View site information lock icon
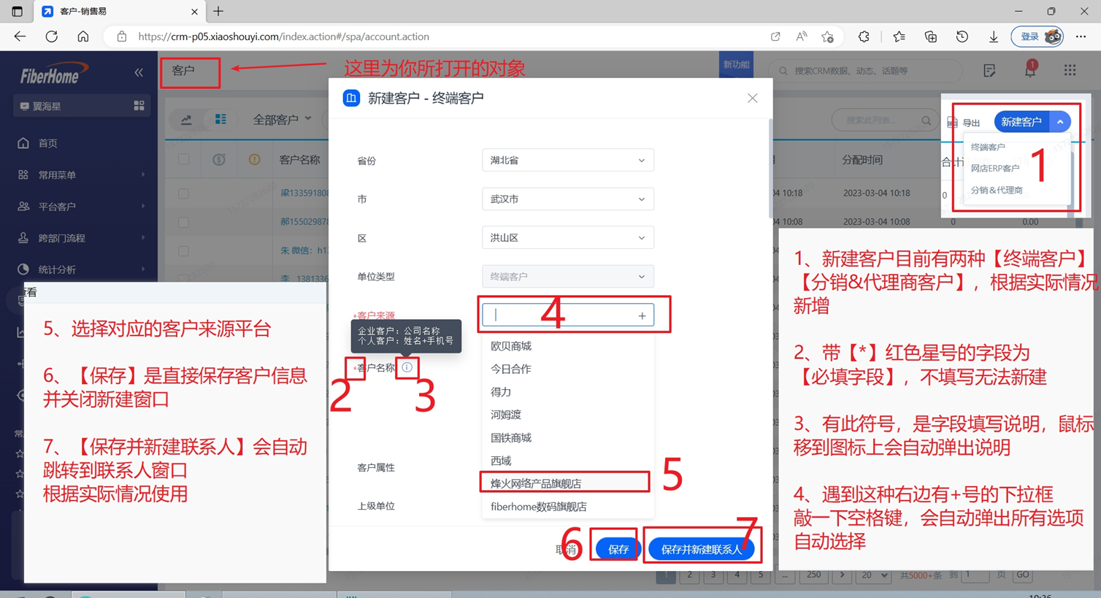The image size is (1101, 598). coord(122,37)
